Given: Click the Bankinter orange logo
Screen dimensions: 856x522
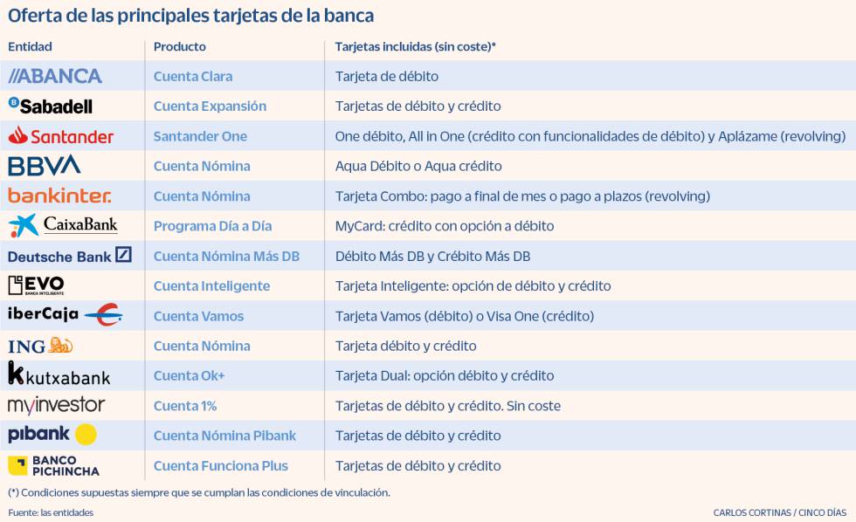Looking at the screenshot, I should point(59,196).
